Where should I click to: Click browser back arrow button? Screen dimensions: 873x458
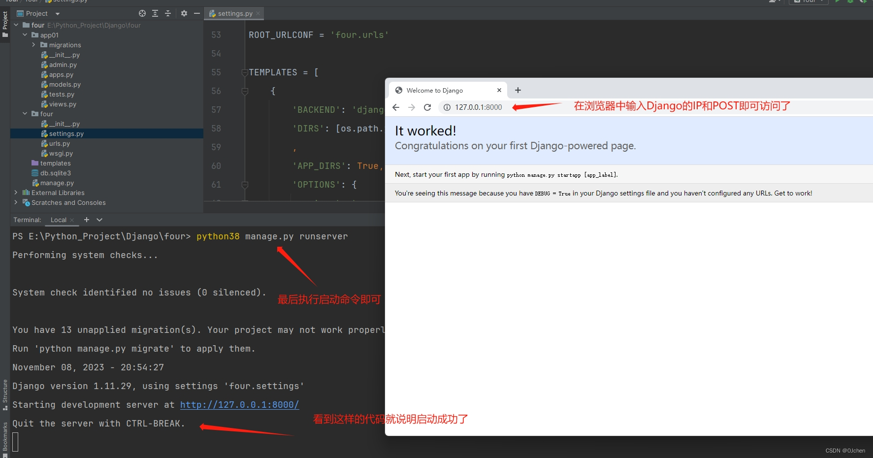click(396, 107)
